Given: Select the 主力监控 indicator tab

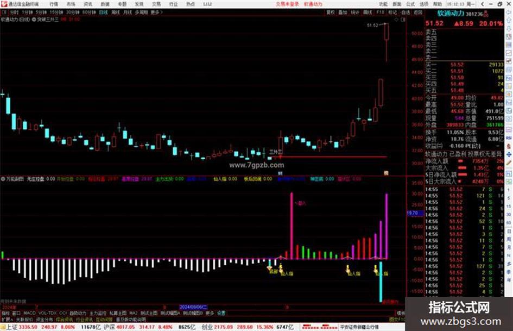Looking at the screenshot, I should [98, 313].
